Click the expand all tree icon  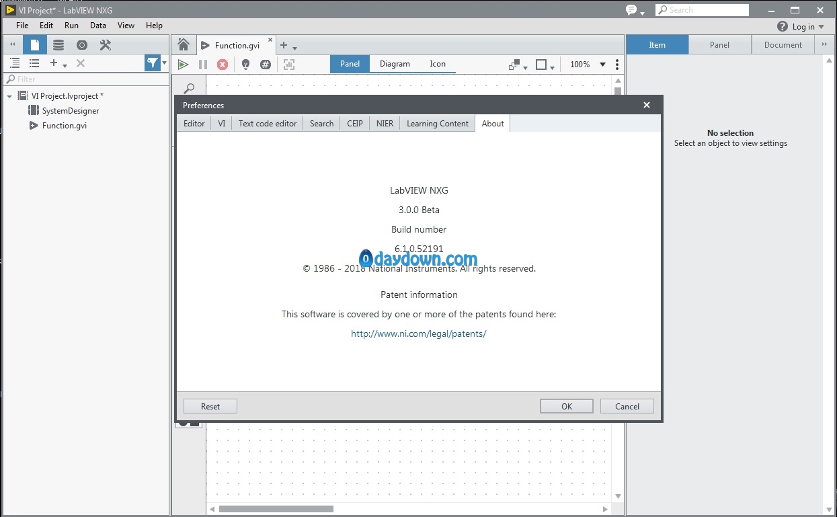[x=15, y=63]
